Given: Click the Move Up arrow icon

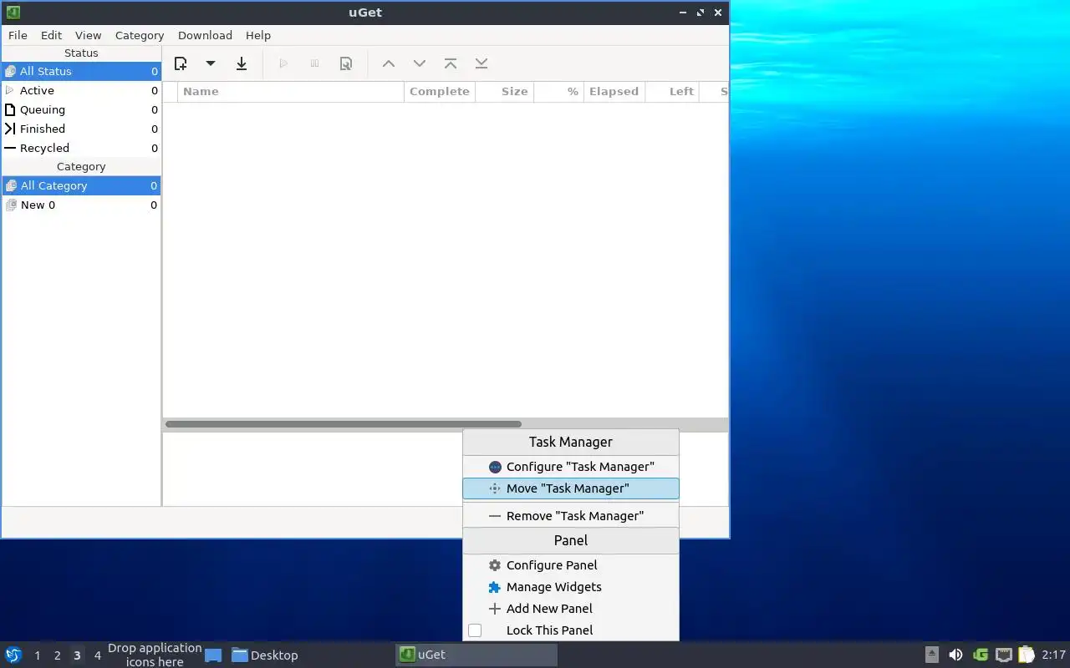Looking at the screenshot, I should coord(389,63).
